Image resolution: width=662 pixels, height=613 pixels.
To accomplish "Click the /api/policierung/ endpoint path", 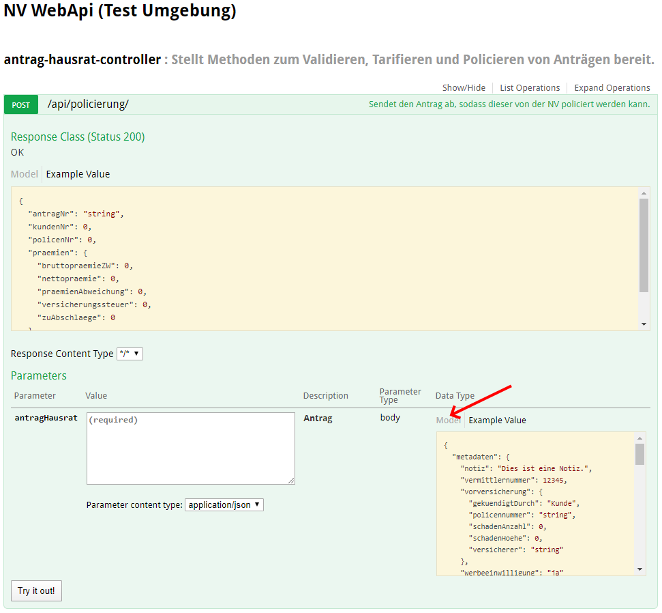I will 88,104.
